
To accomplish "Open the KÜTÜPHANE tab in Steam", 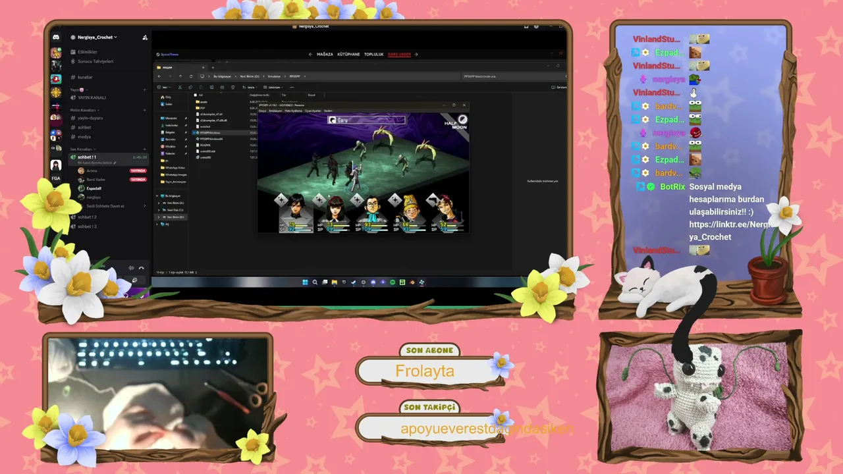I will 348,54.
